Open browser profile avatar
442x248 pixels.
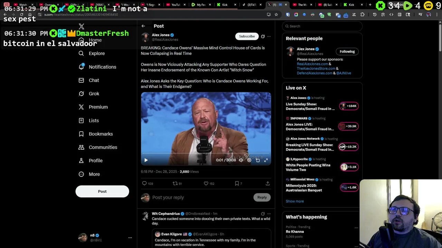[429, 14]
